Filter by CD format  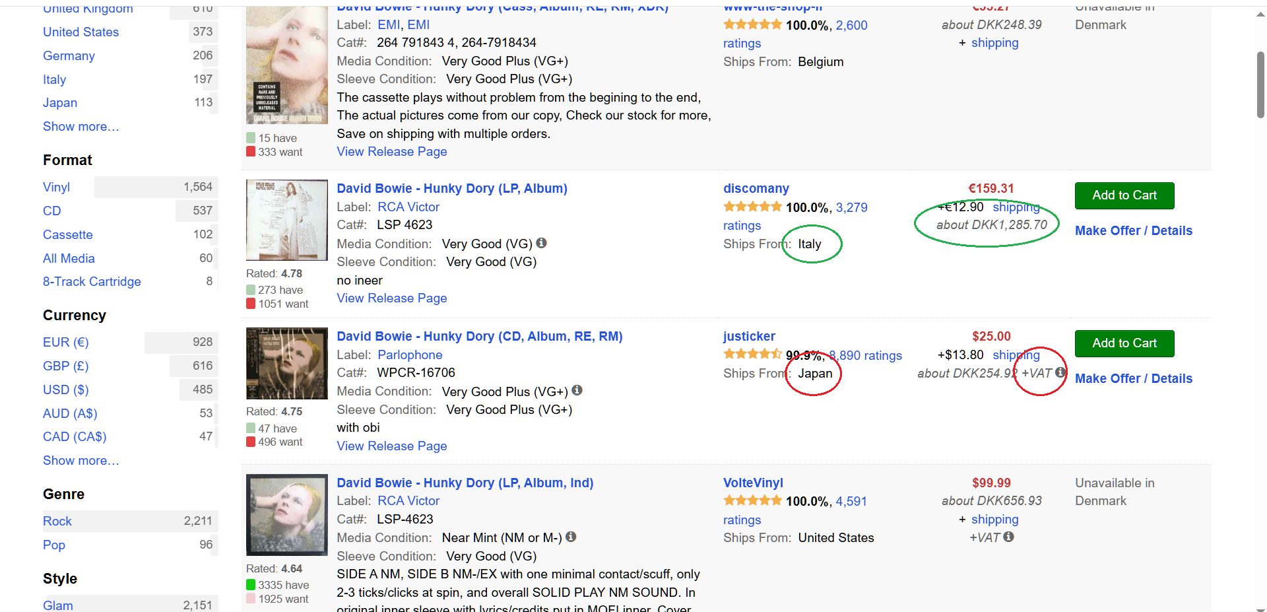point(51,211)
